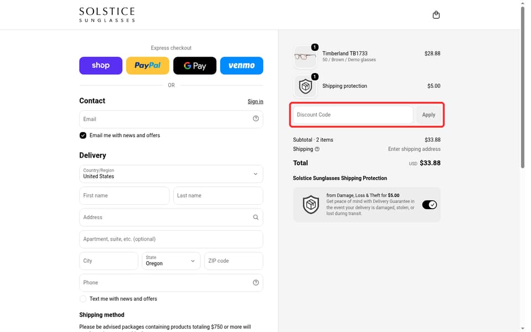Click the email field help icon
531x332 pixels.
256,118
